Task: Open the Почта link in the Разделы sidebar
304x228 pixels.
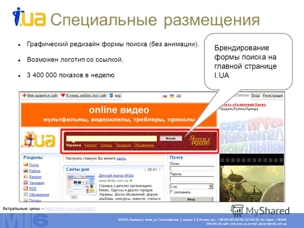Action: (34, 165)
